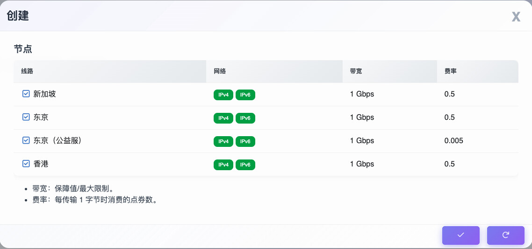Click the 0.5 rate in 香港 row

tap(450, 164)
